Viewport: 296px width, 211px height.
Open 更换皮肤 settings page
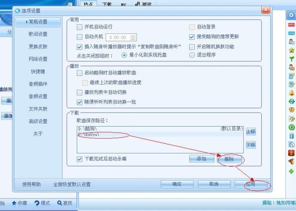(x=38, y=47)
